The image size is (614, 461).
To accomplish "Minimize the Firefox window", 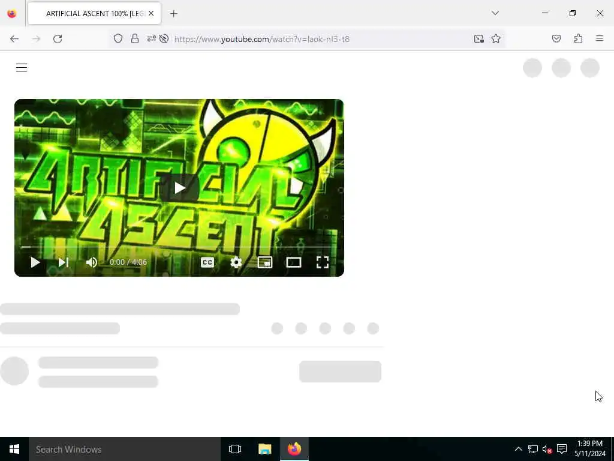I will (545, 13).
